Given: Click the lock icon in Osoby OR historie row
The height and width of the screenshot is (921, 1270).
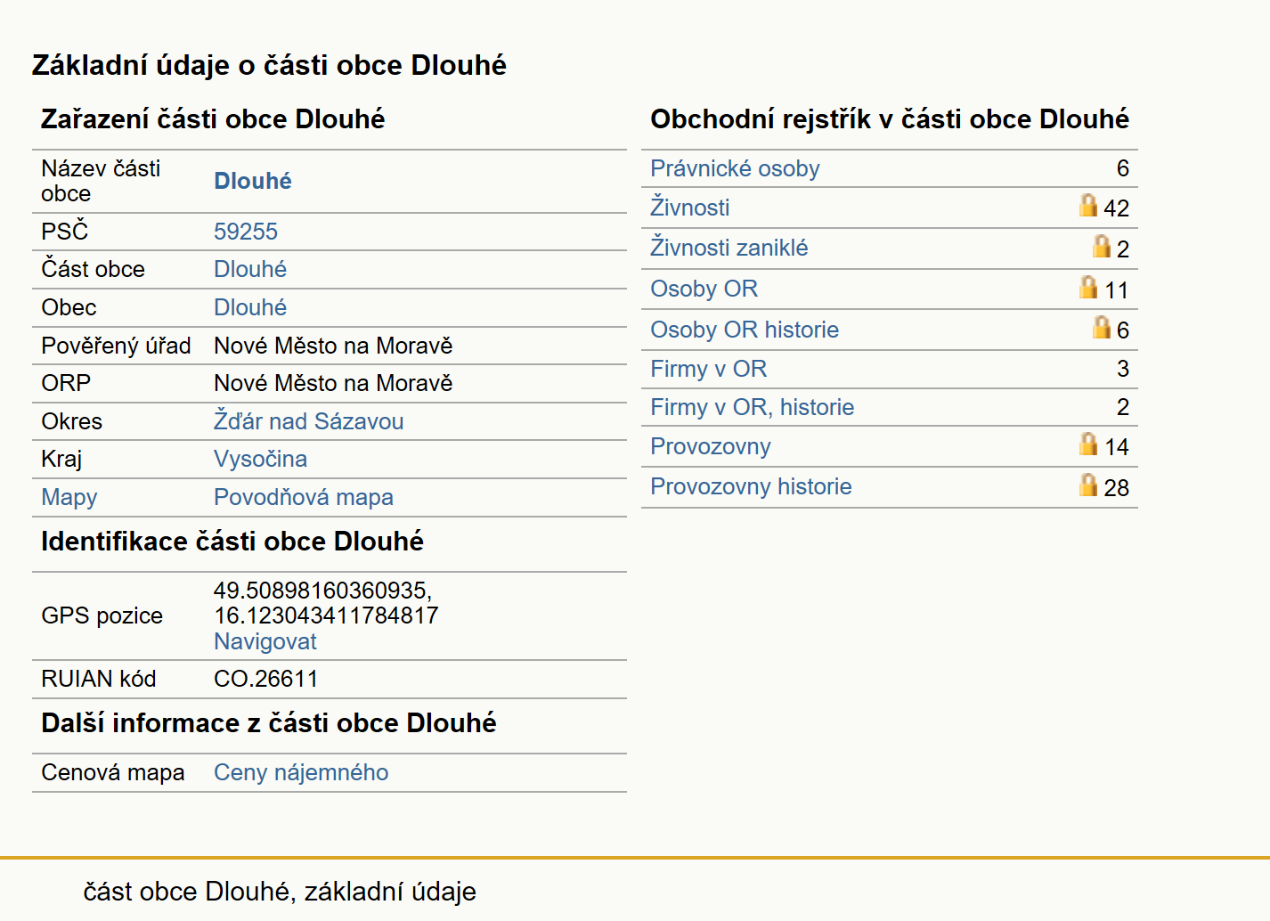Looking at the screenshot, I should [x=1102, y=328].
